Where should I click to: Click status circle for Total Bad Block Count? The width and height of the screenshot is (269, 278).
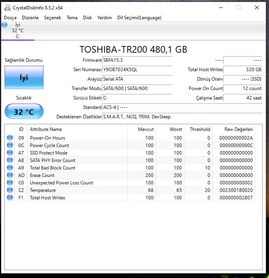[x=10, y=168]
